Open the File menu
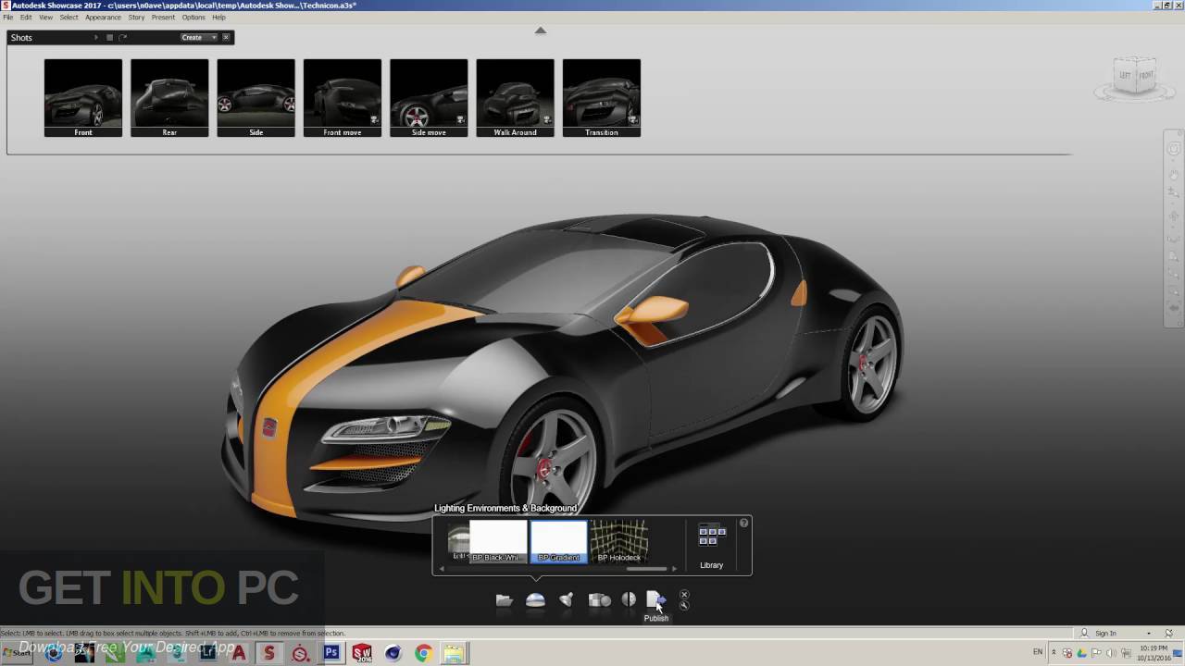Viewport: 1185px width, 666px height. [x=7, y=18]
